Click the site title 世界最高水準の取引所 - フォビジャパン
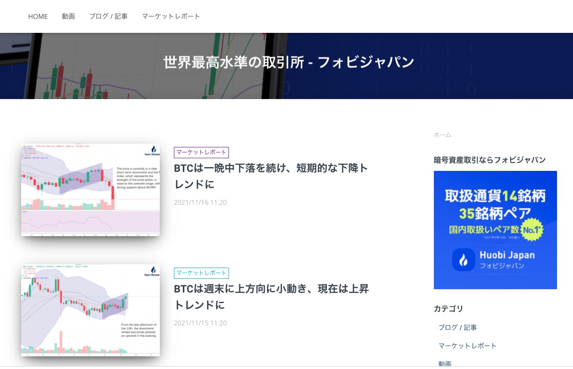The width and height of the screenshot is (573, 369). point(289,62)
